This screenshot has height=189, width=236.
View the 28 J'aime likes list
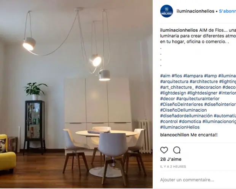coord(171,159)
